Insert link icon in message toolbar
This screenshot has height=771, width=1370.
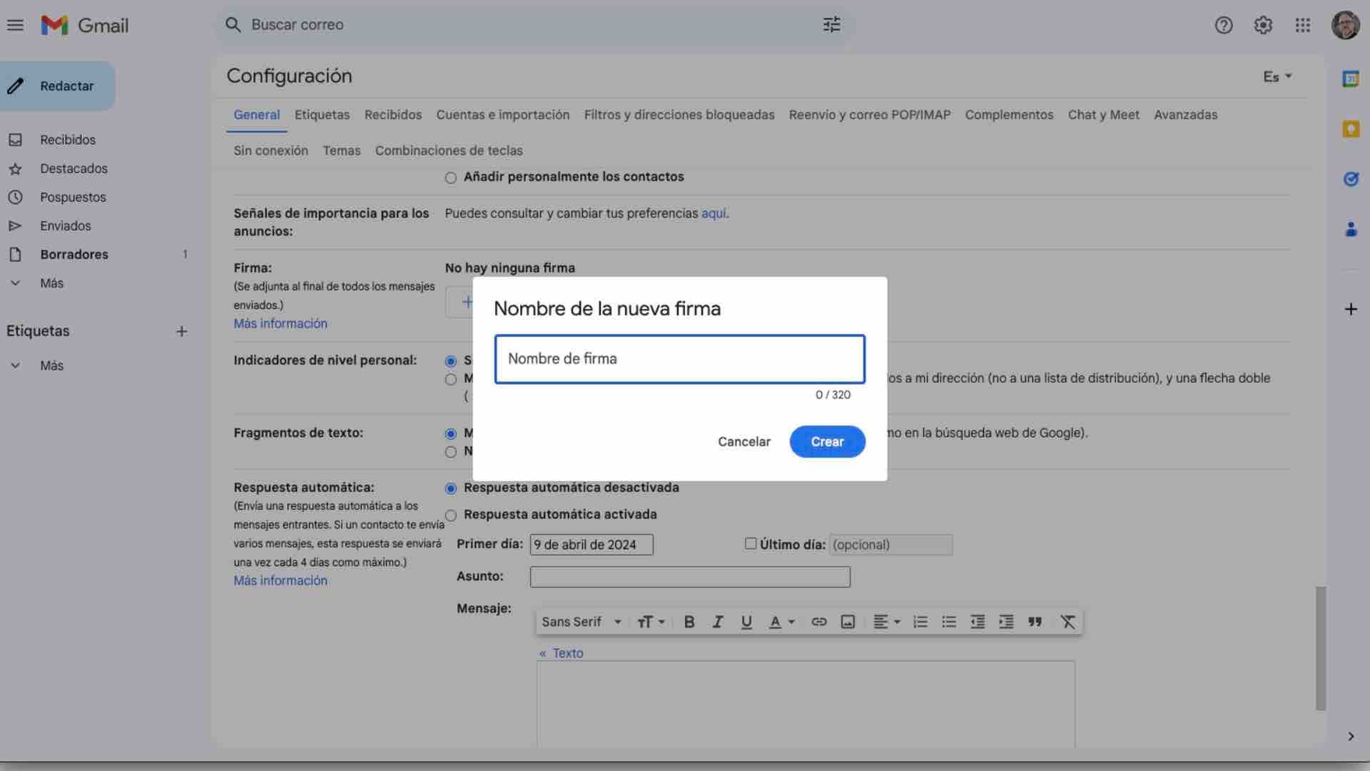tap(818, 621)
